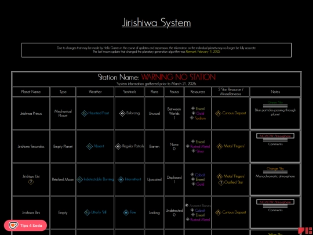The image size is (313, 235).
Task: Click the Undetected fauna cell
Action: (174, 212)
